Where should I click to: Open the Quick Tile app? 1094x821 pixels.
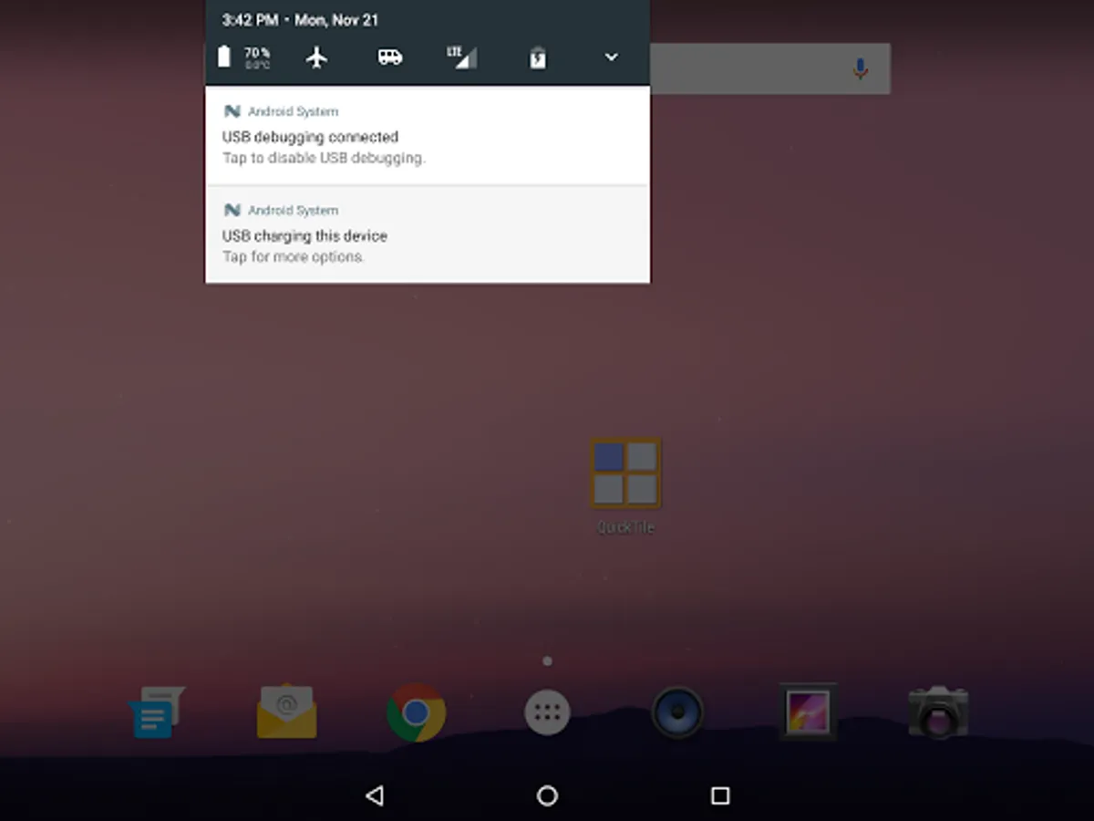625,485
